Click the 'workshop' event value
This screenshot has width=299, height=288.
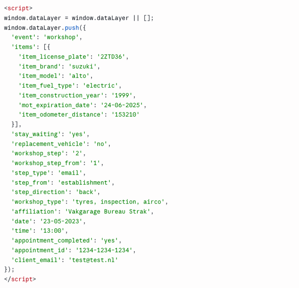point(61,37)
